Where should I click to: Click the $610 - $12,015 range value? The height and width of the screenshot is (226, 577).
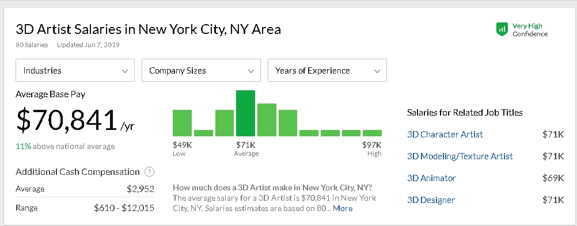124,208
